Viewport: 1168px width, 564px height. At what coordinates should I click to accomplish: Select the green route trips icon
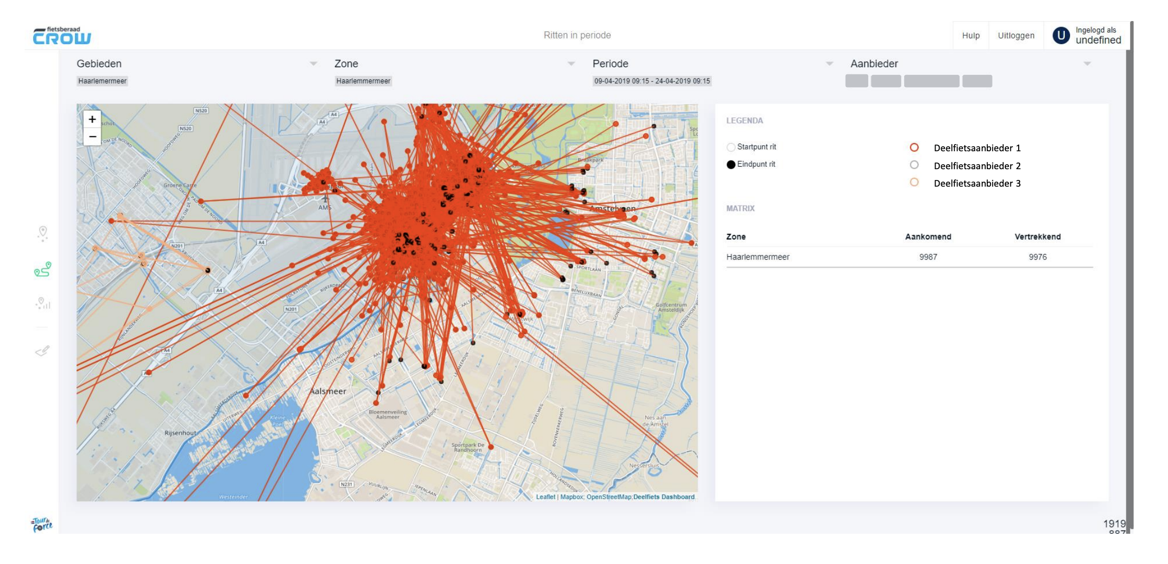click(43, 269)
